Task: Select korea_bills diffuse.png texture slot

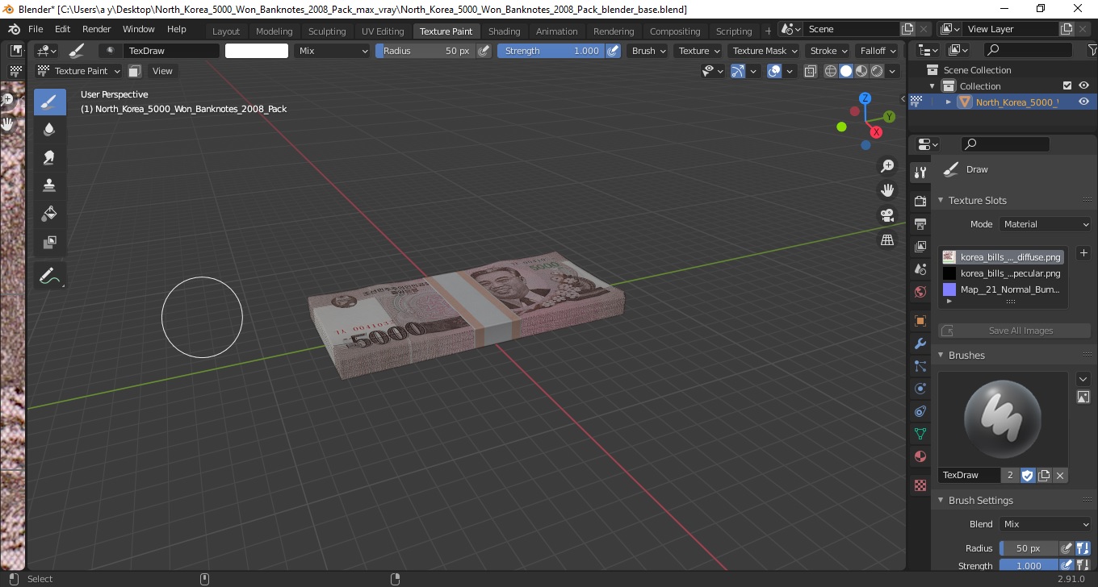Action: pyautogui.click(x=1002, y=257)
